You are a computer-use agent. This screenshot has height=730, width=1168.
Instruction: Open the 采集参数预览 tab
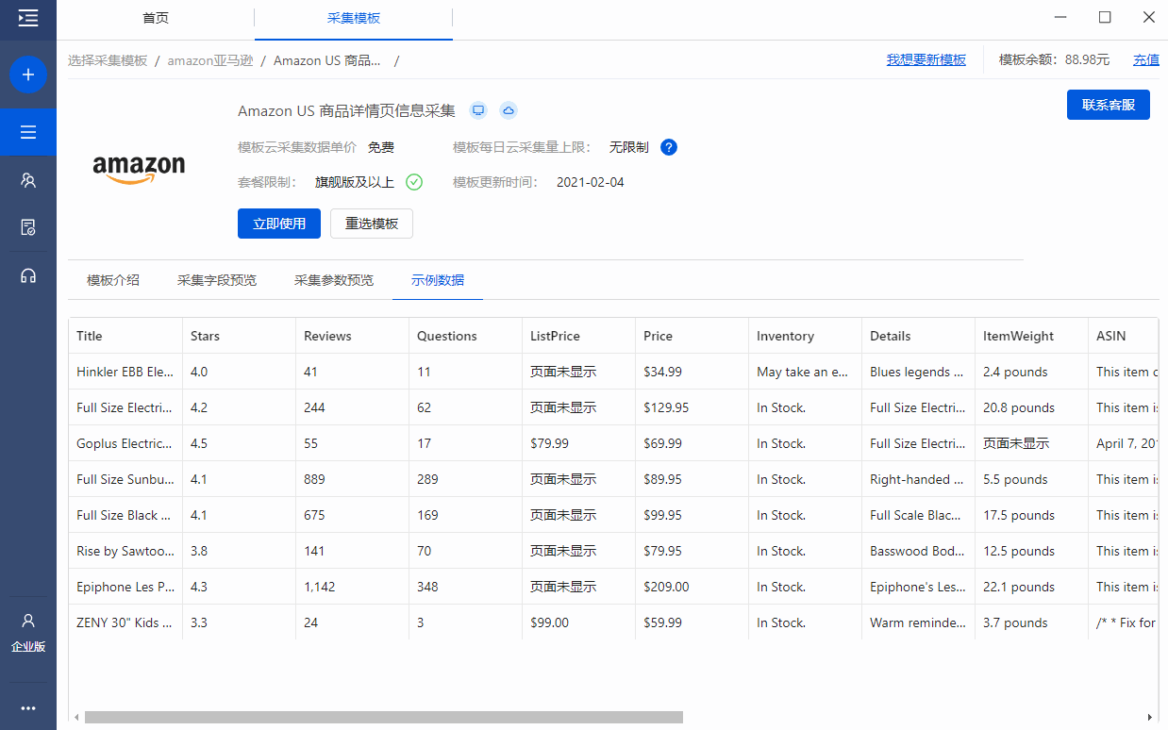pyautogui.click(x=334, y=280)
